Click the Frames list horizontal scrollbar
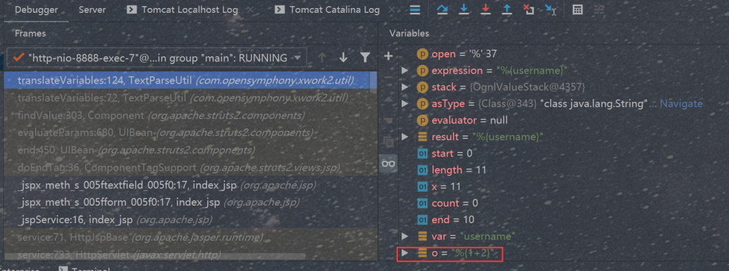The width and height of the screenshot is (729, 271). click(x=155, y=255)
